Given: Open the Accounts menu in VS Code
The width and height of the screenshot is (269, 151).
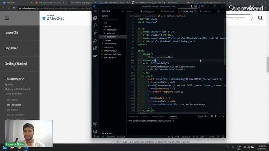Looking at the screenshot, I should [x=95, y=124].
